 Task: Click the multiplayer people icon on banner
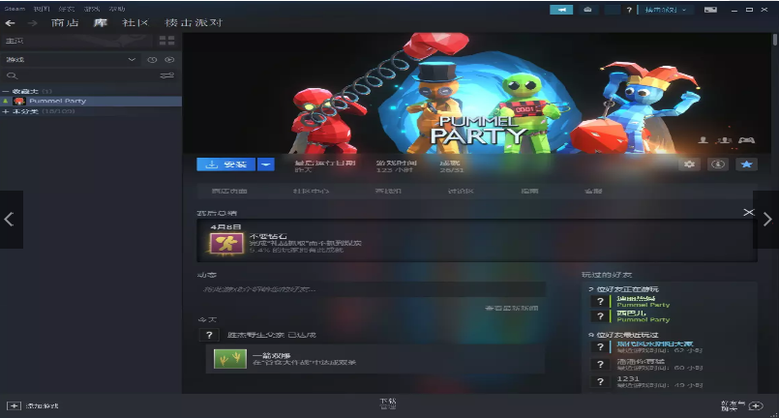click(725, 140)
